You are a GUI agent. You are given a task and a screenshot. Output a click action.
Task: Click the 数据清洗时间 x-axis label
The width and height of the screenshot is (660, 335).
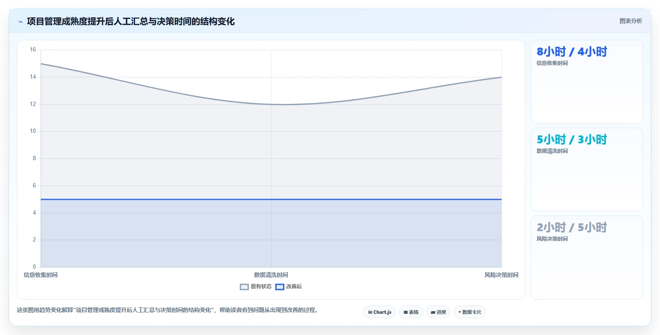[271, 275]
